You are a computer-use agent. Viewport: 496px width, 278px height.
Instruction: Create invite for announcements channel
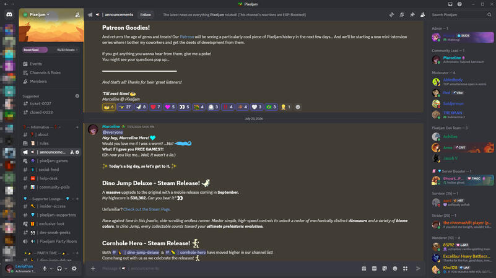pos(72,152)
